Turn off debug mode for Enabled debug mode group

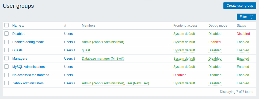214,42
